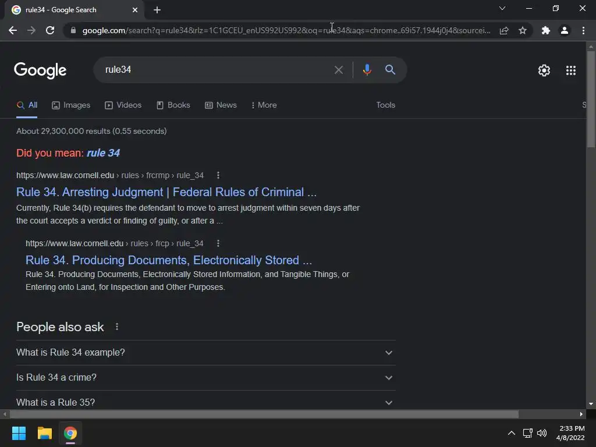Click the scroll-right arrow at bottom

(x=581, y=414)
